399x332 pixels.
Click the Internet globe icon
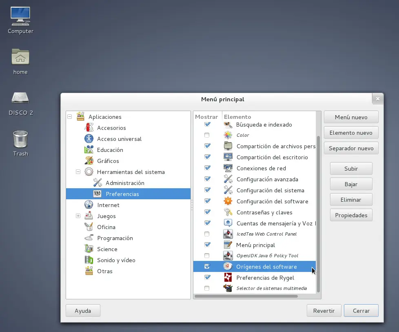[x=89, y=205]
